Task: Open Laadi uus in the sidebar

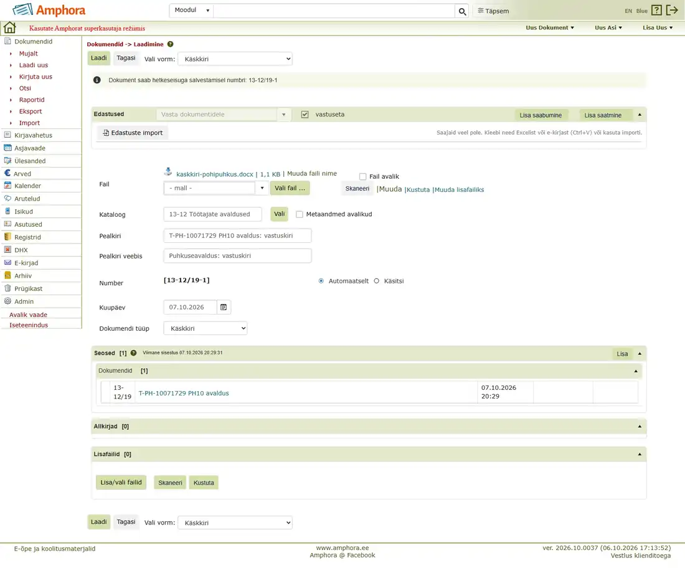Action: pos(34,65)
